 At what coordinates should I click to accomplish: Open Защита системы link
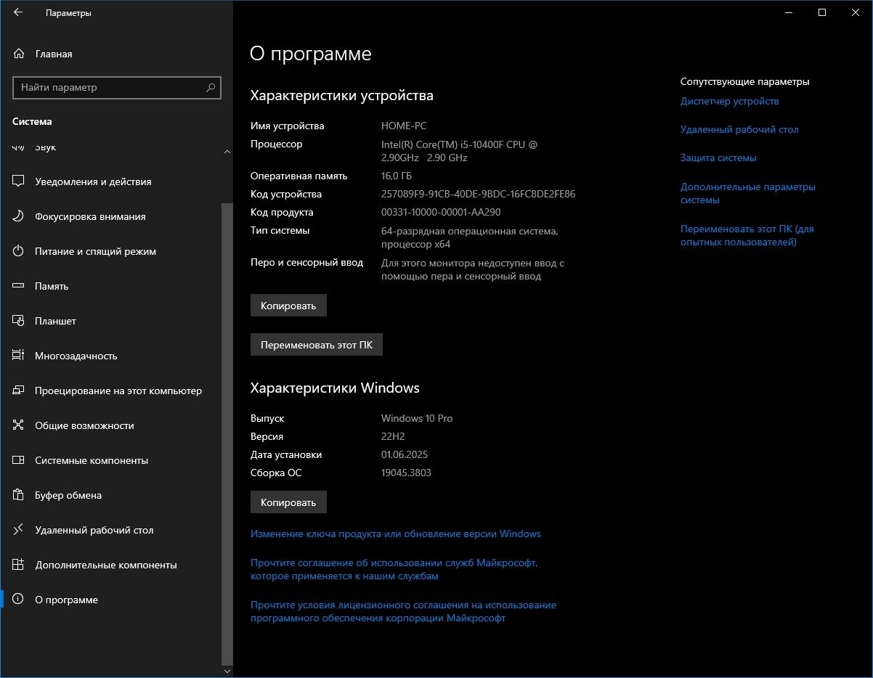[x=718, y=158]
